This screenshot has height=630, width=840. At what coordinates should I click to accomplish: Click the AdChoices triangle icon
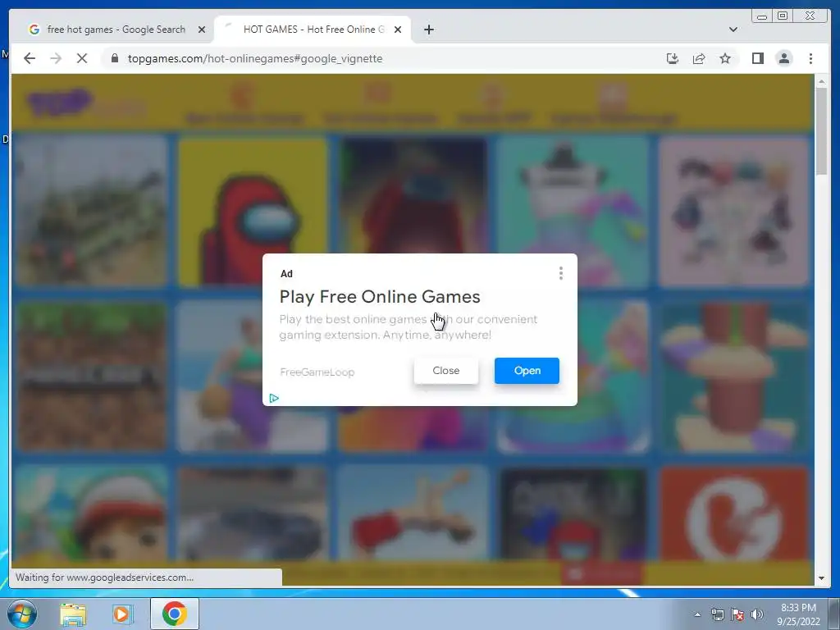pyautogui.click(x=274, y=398)
